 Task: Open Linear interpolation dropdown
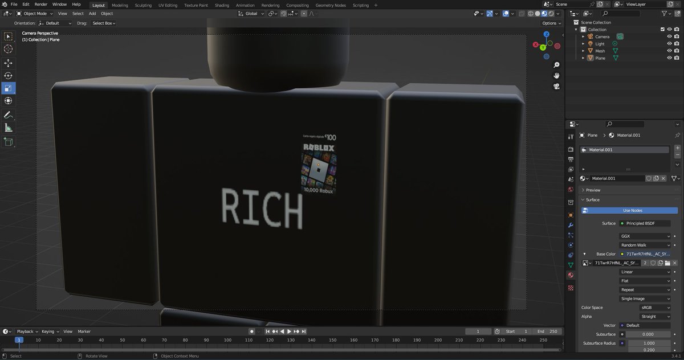tap(645, 272)
